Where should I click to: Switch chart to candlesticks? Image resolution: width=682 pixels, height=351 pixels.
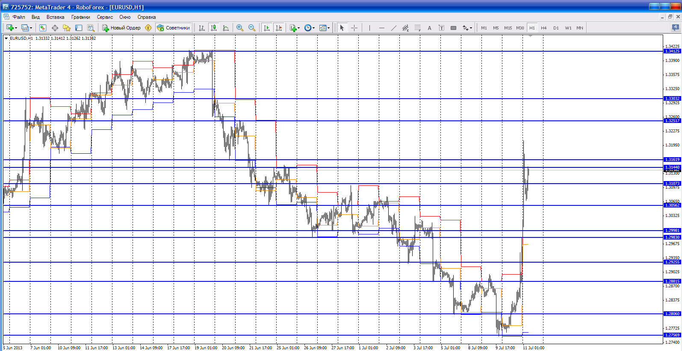pyautogui.click(x=214, y=28)
